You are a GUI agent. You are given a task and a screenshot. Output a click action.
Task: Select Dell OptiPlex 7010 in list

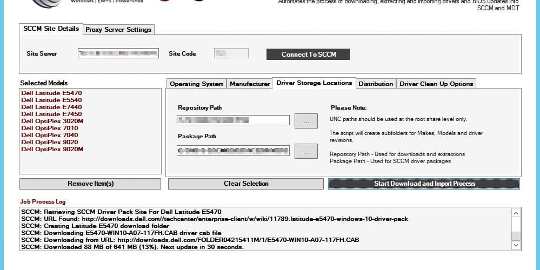[x=50, y=128]
